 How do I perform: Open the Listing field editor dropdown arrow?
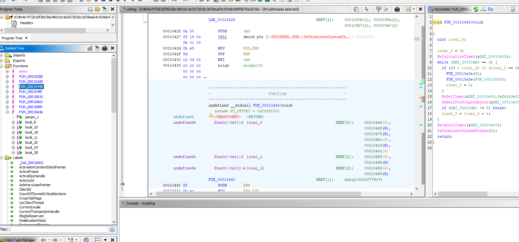coord(414,9)
